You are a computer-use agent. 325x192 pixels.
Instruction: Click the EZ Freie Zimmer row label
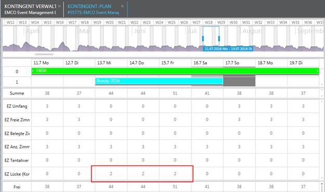tap(17, 120)
